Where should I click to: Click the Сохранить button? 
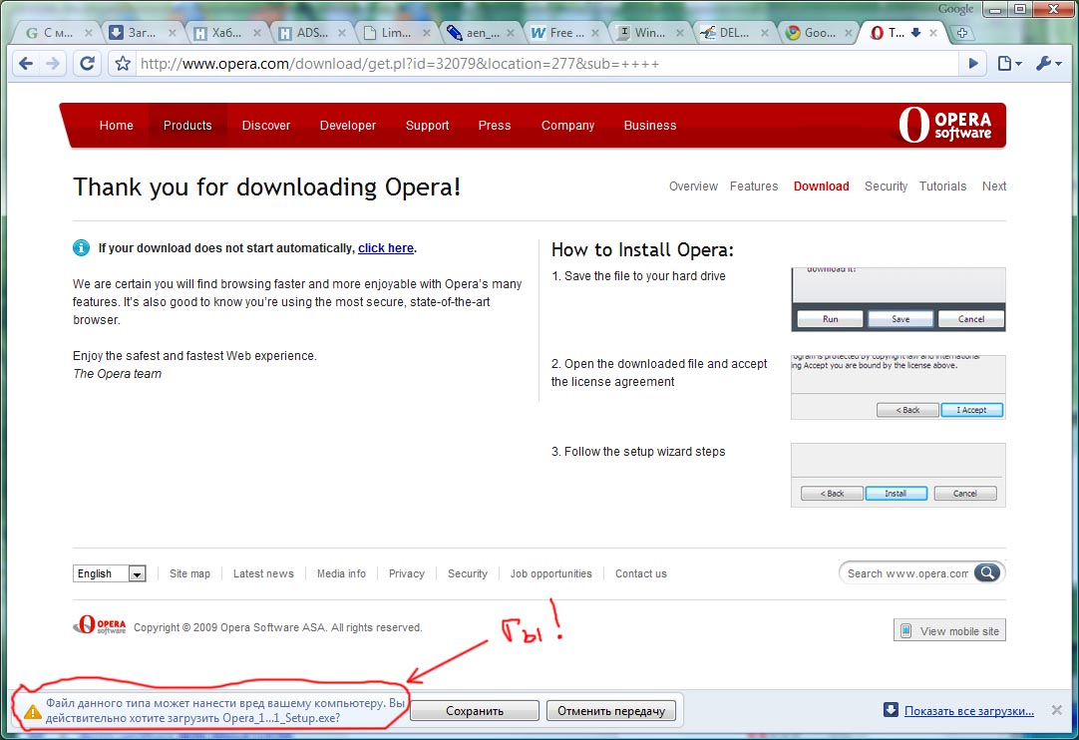pos(475,710)
